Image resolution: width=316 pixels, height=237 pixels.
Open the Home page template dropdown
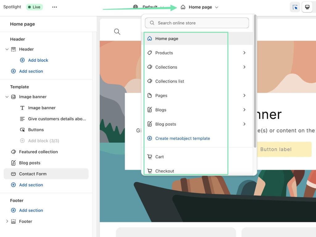tap(200, 7)
